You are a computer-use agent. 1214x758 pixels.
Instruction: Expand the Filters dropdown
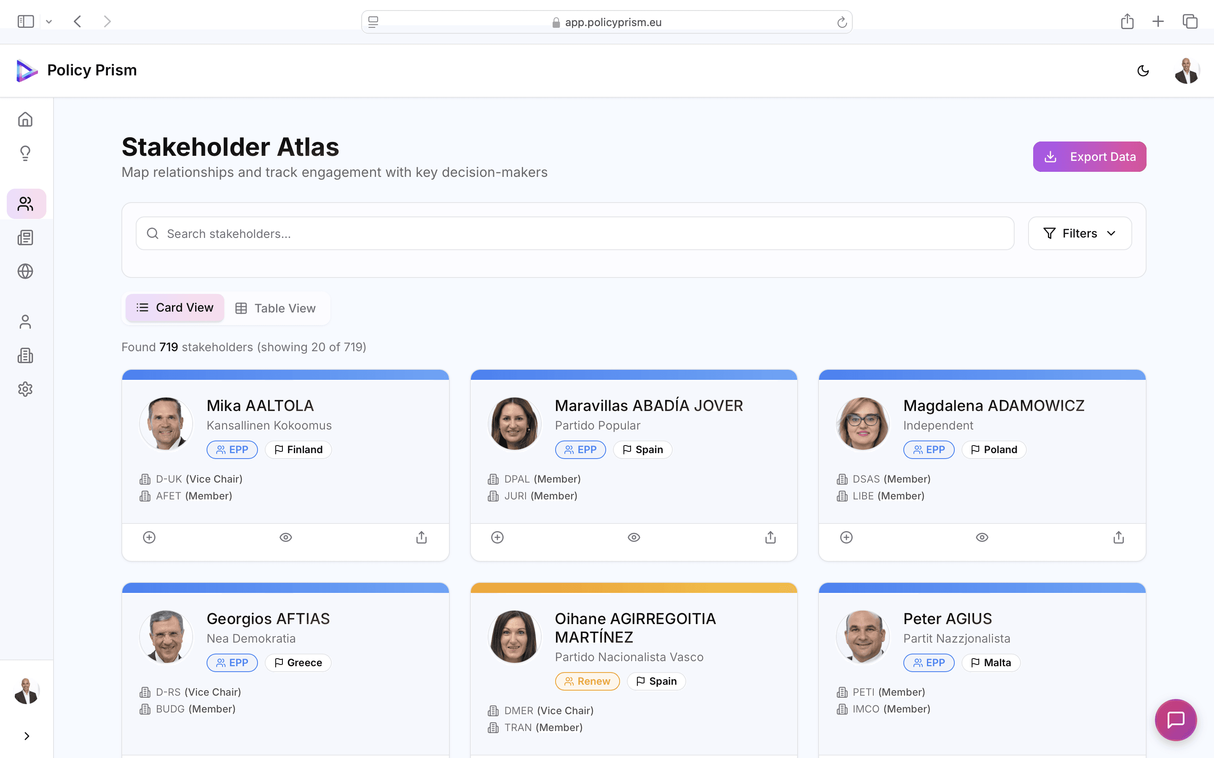pos(1080,234)
